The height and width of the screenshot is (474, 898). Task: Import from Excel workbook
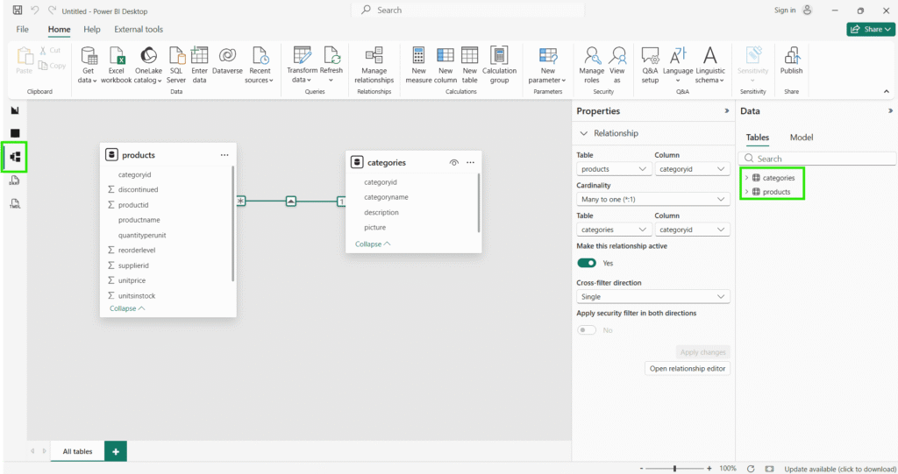point(117,65)
